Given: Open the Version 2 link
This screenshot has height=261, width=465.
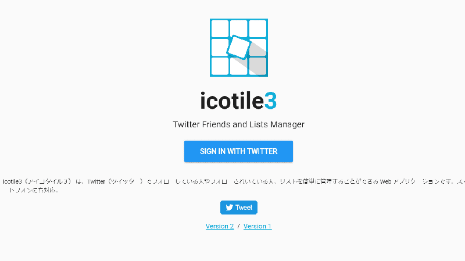Looking at the screenshot, I should [x=220, y=226].
